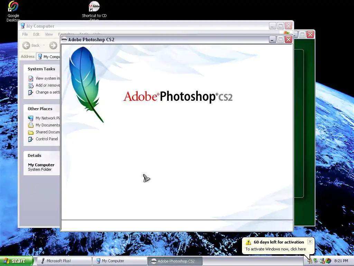
Task: Click the Change a setting icon
Action: pyautogui.click(x=31, y=92)
